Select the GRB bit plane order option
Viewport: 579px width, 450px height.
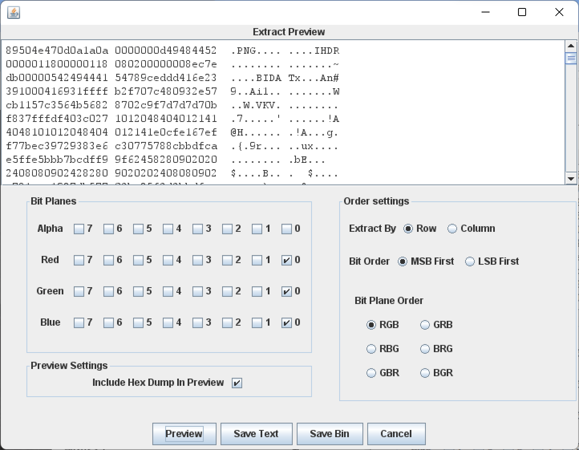tap(425, 325)
